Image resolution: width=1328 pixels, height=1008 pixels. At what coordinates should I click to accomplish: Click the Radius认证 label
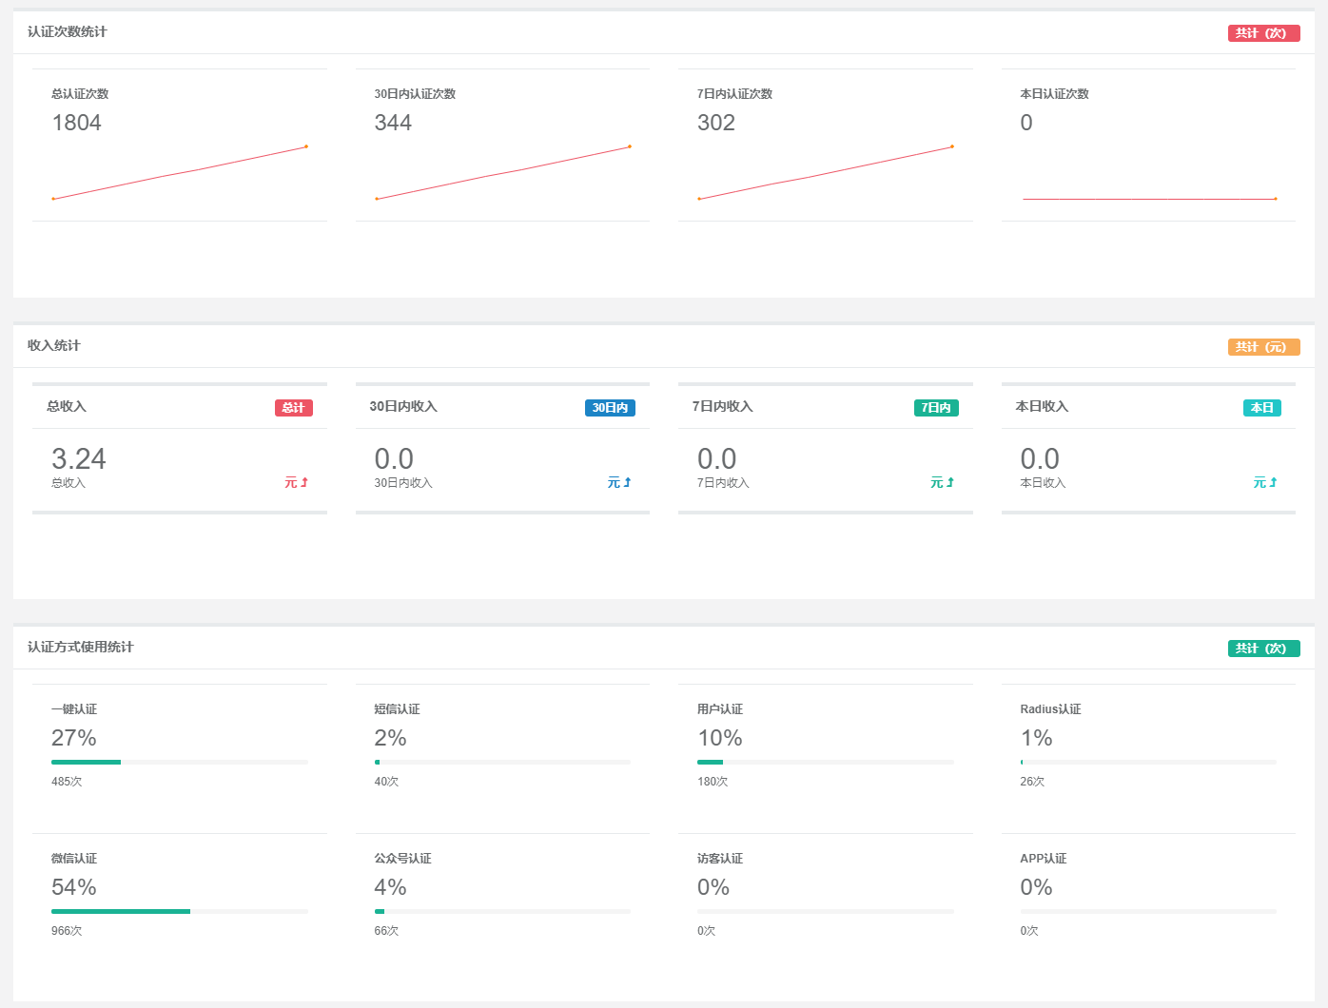point(1051,709)
